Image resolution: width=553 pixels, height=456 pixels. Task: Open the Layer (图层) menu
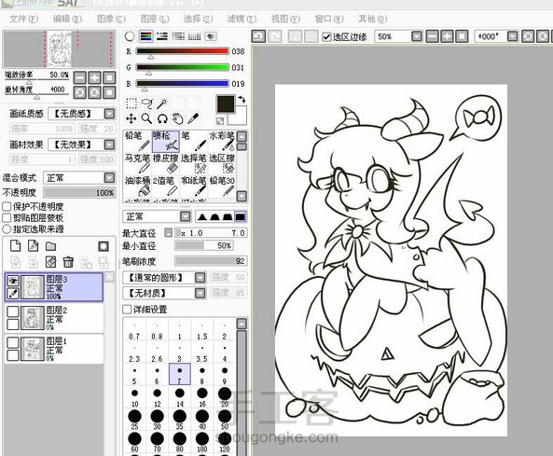pos(155,19)
